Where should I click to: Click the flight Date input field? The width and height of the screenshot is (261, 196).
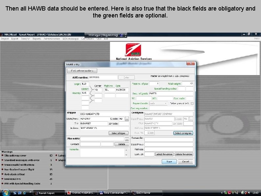coord(122,90)
